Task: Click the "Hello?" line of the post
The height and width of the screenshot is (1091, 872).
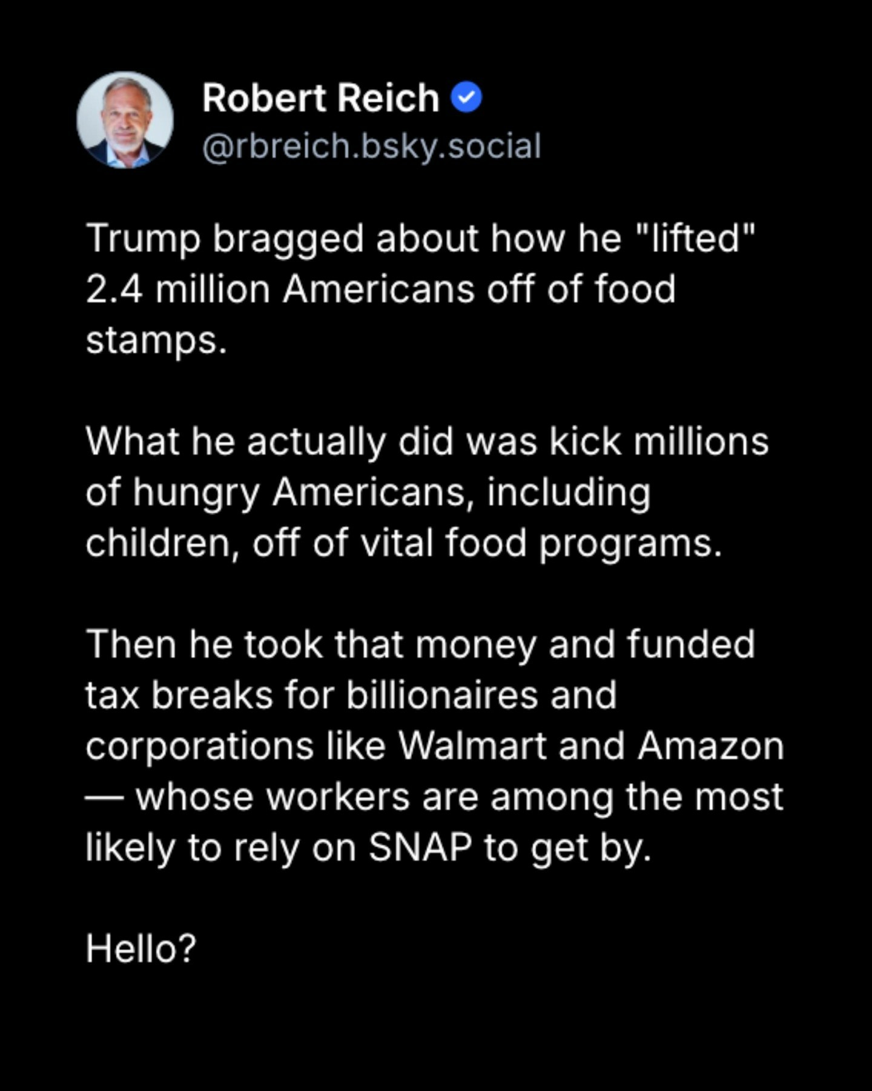Action: pyautogui.click(x=141, y=948)
